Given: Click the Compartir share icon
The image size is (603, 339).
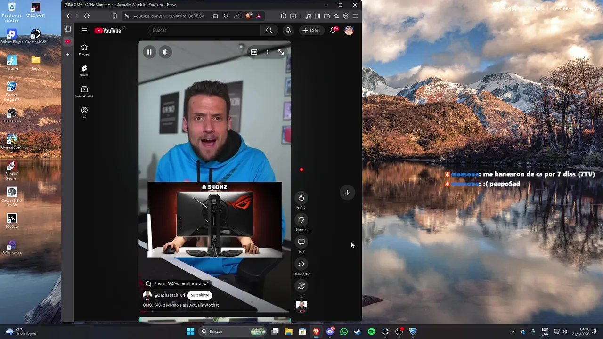Looking at the screenshot, I should tap(301, 264).
